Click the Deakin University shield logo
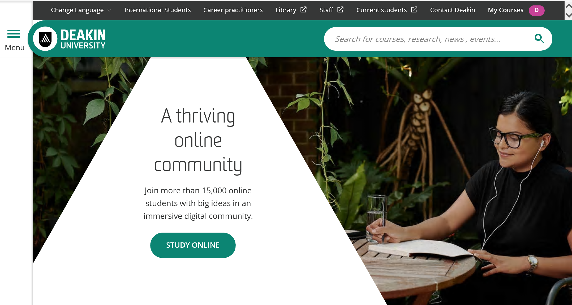 tap(45, 39)
